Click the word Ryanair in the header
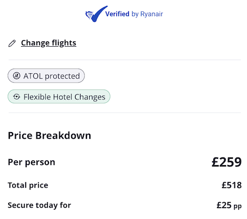 tap(152, 14)
